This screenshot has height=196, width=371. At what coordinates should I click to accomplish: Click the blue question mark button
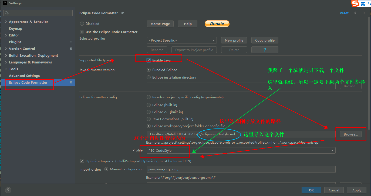click(265, 50)
